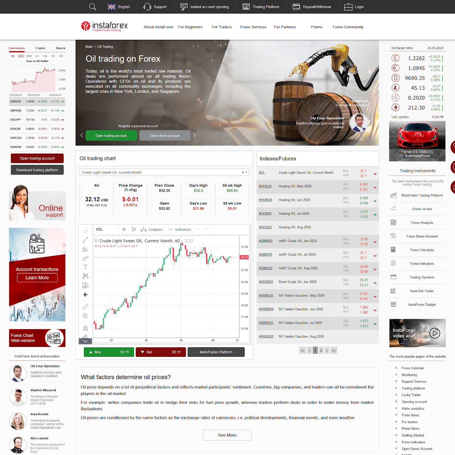The width and height of the screenshot is (455, 455).
Task: Click the green Open trading account banner button
Action: (x=111, y=135)
